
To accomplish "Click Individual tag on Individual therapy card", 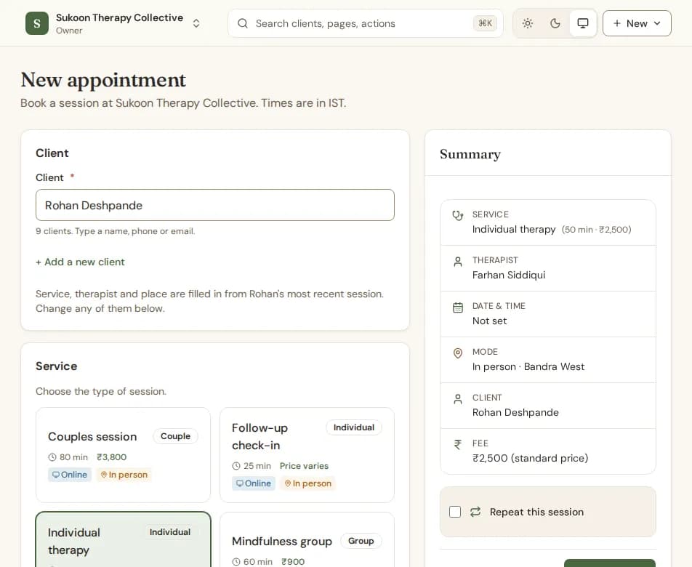I will [170, 532].
